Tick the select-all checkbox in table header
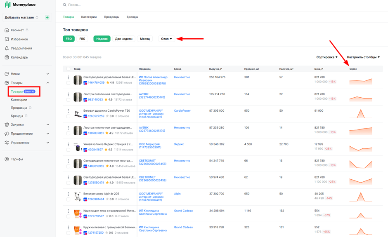Image resolution: width=388 pixels, height=237 pixels. pyautogui.click(x=68, y=69)
